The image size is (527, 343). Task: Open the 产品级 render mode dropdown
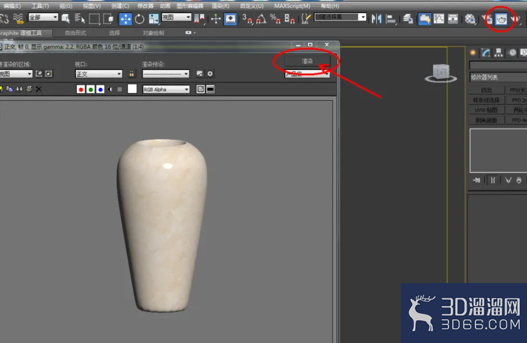pyautogui.click(x=307, y=74)
